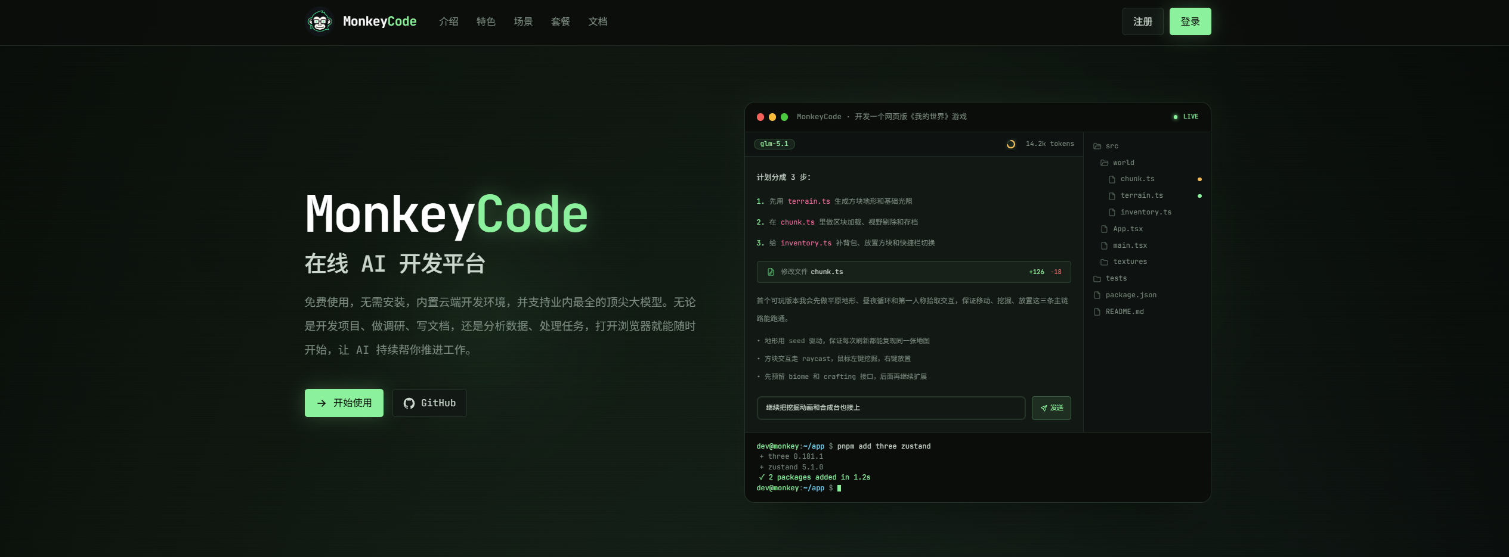Click the red window dot in demo panel
Viewport: 1509px width, 557px height.
coord(760,117)
